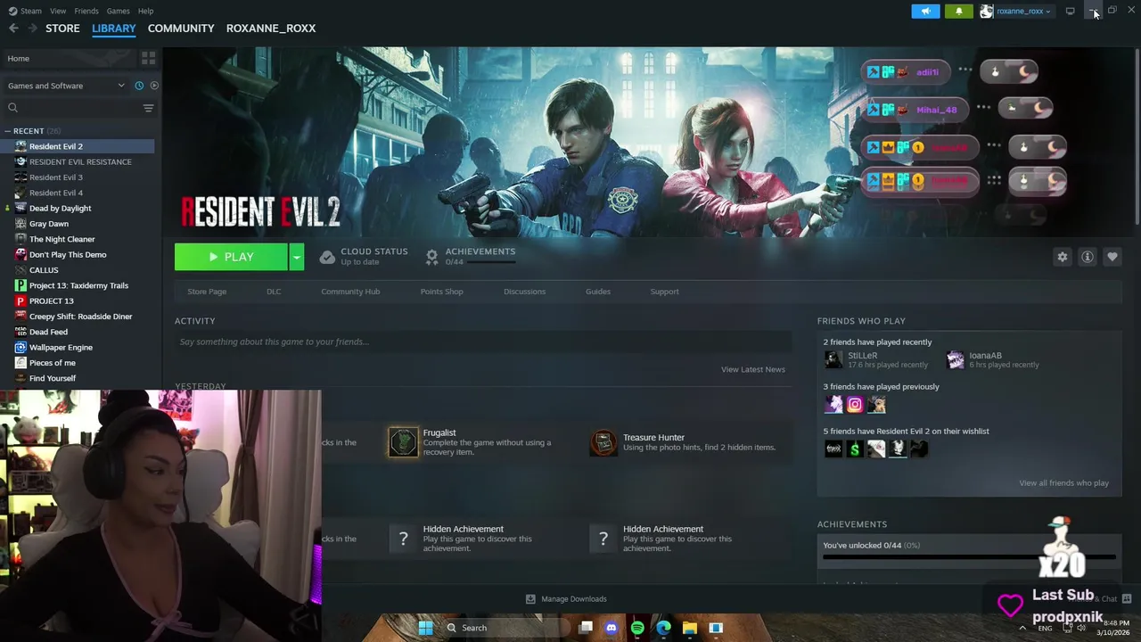Collapse the RECENT games section
The width and height of the screenshot is (1141, 642).
coord(7,131)
